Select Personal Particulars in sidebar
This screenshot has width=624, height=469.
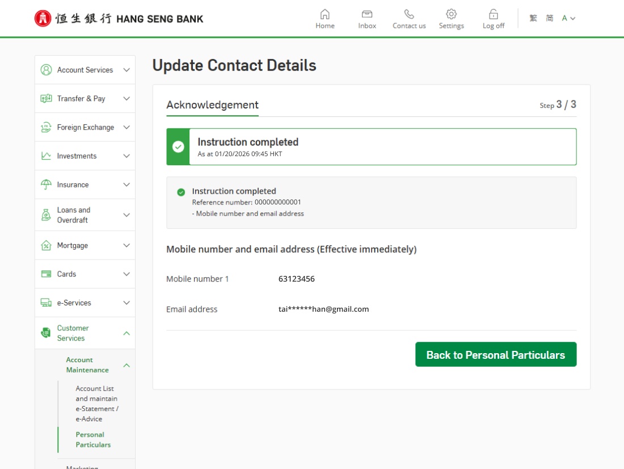[x=93, y=439]
